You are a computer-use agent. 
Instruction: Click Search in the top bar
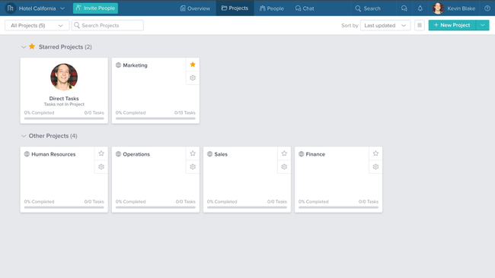pos(368,8)
